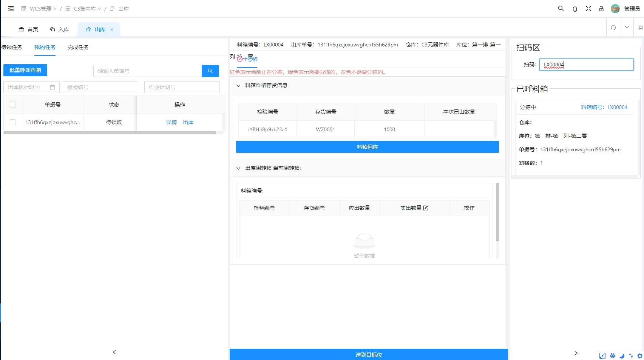Toggle the select-all header checkbox

pos(13,105)
